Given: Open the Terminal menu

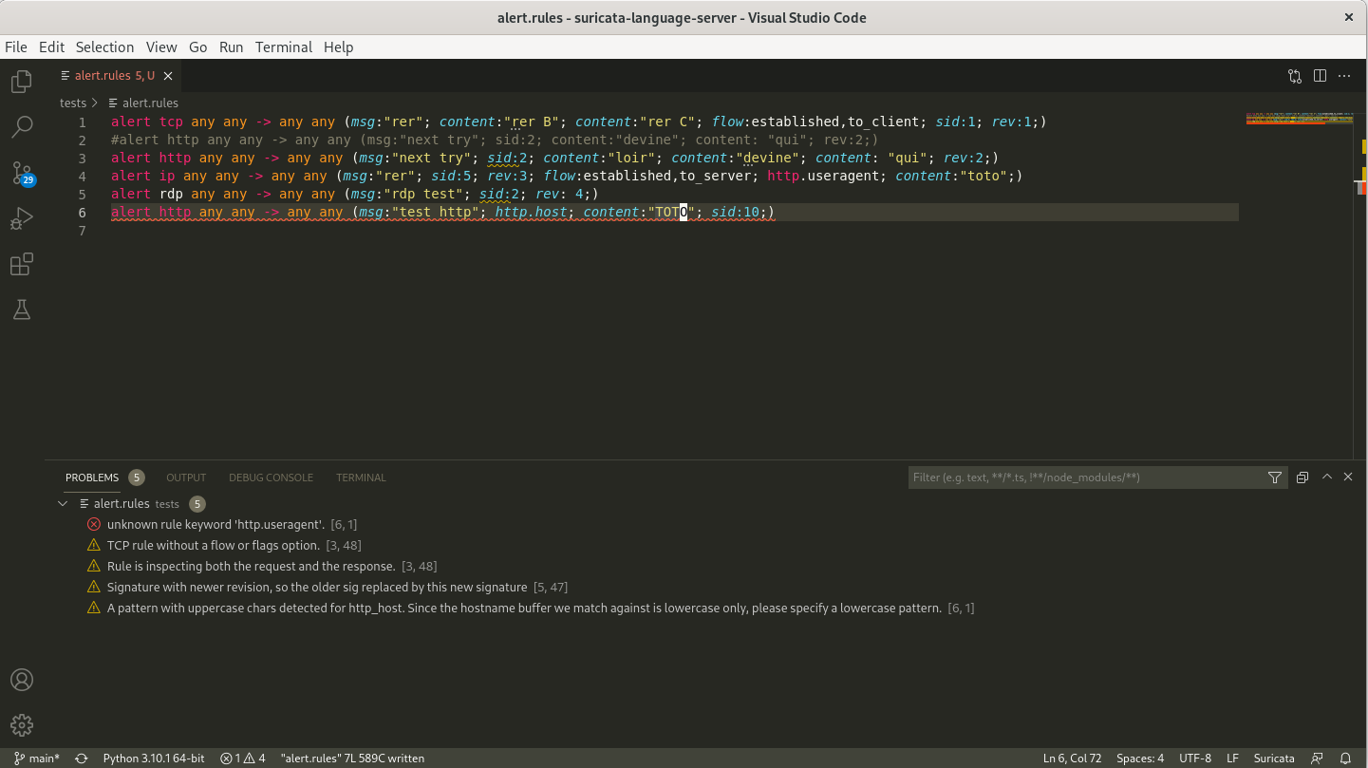Looking at the screenshot, I should click(x=283, y=47).
